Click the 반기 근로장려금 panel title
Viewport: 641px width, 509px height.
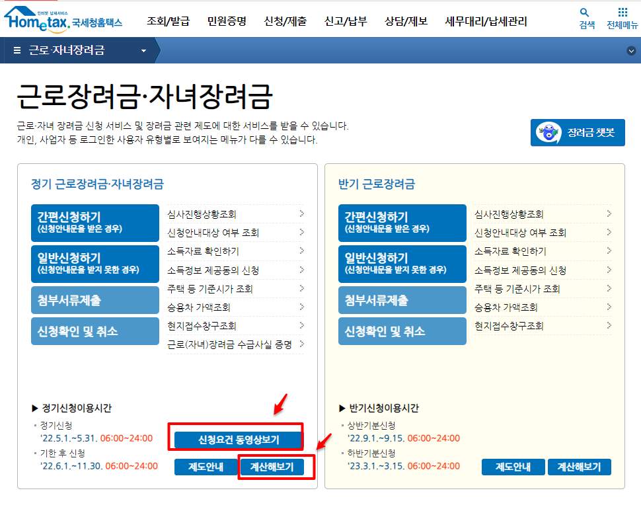(377, 184)
